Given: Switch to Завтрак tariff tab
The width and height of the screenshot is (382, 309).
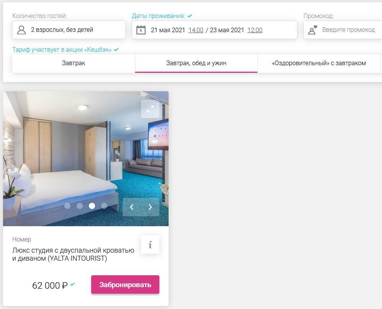Looking at the screenshot, I should click(74, 63).
